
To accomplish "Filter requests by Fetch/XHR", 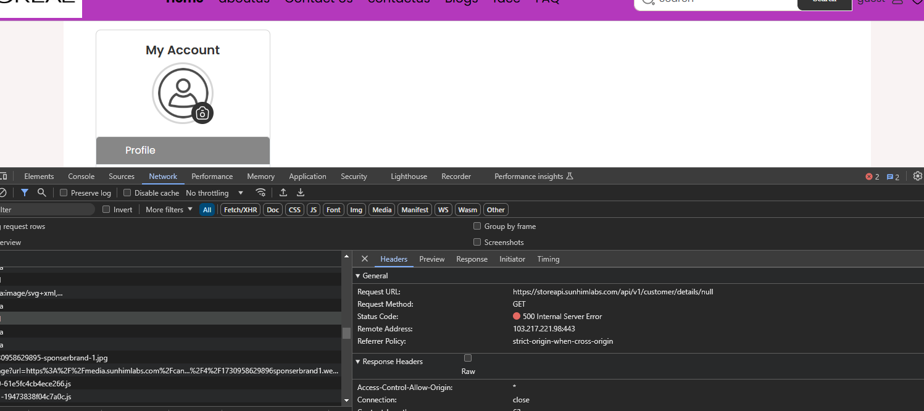I will click(x=241, y=210).
